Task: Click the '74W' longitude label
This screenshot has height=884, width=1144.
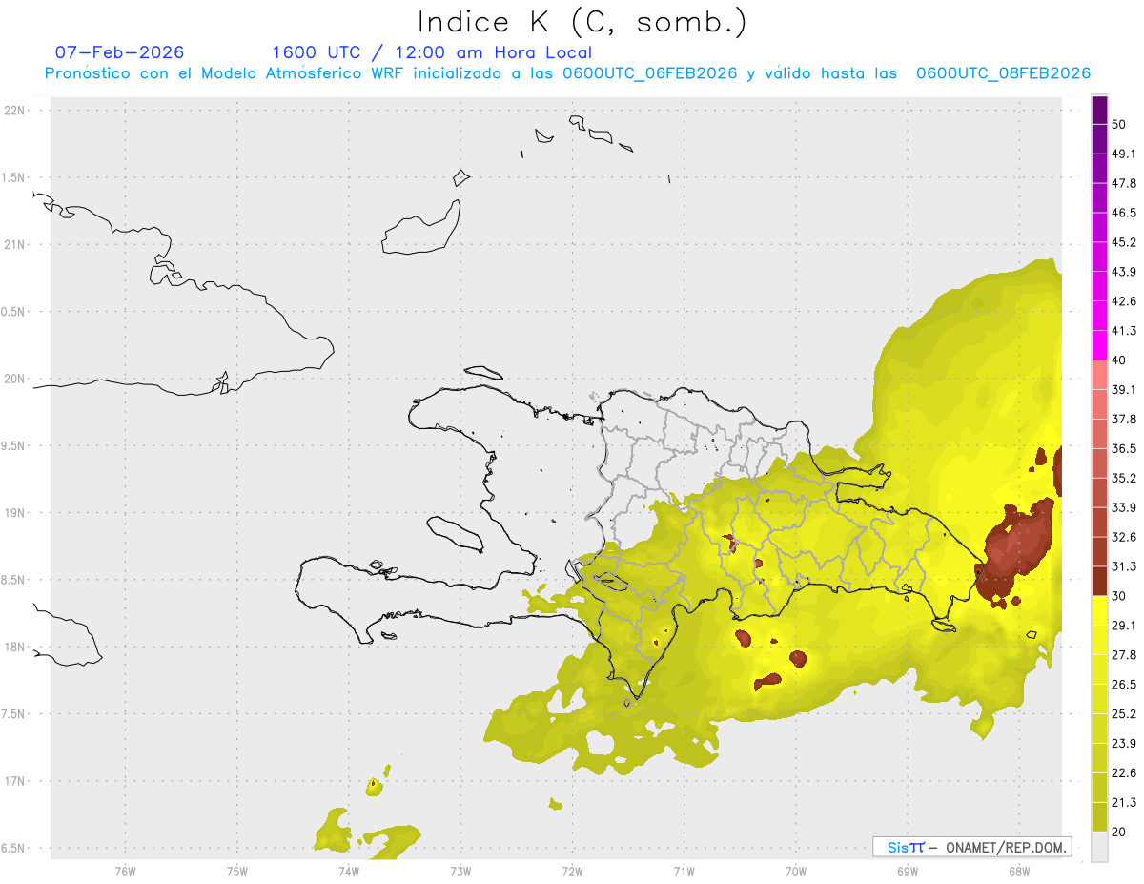Action: [349, 871]
